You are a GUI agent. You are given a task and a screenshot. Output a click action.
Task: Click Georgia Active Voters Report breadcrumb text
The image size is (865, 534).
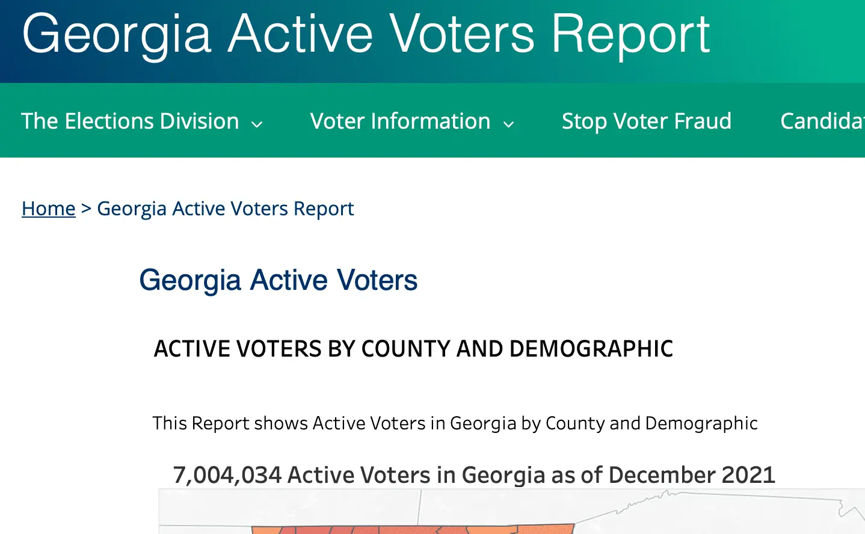226,208
